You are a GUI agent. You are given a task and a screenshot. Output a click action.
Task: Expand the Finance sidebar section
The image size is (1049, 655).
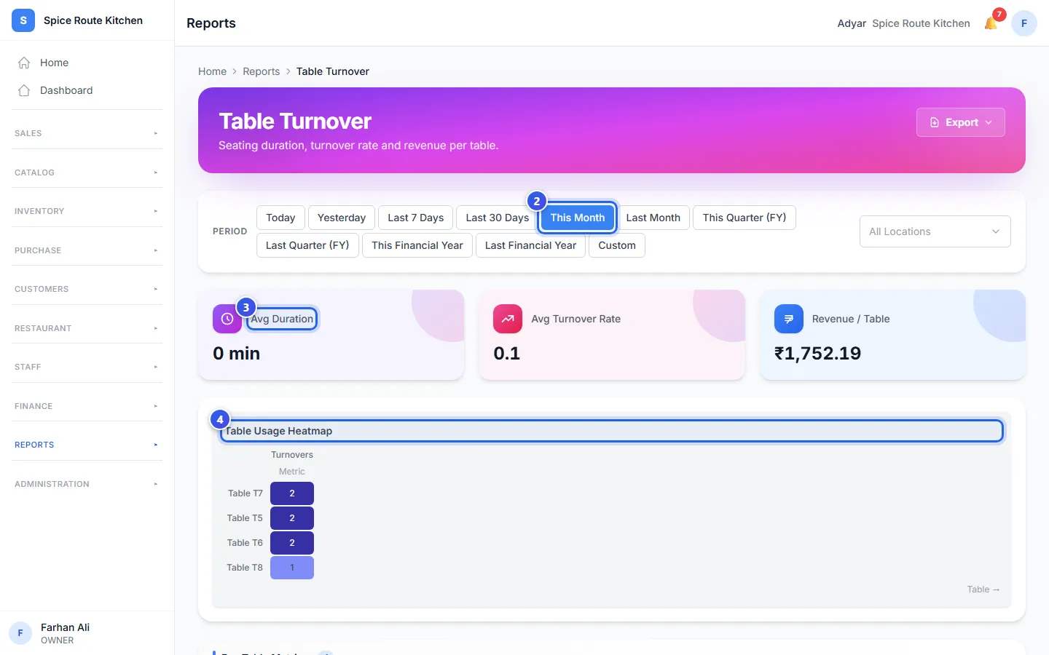[x=87, y=406]
